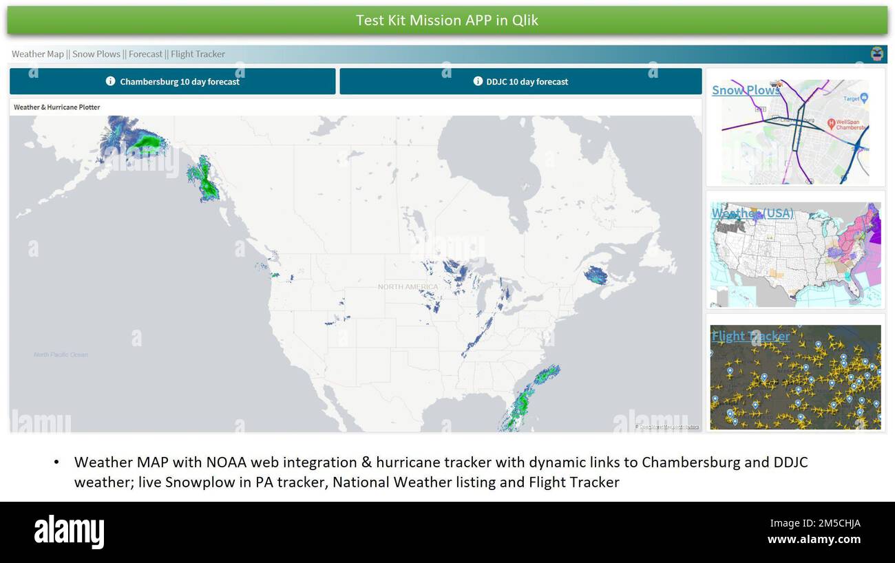Open the Snow Plows link
895x563 pixels.
[x=746, y=90]
